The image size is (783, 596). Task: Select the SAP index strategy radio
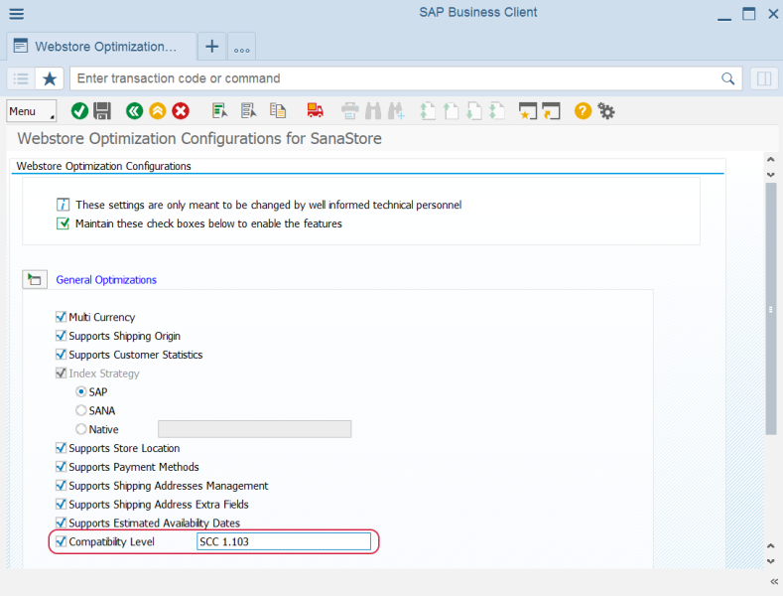(x=81, y=391)
